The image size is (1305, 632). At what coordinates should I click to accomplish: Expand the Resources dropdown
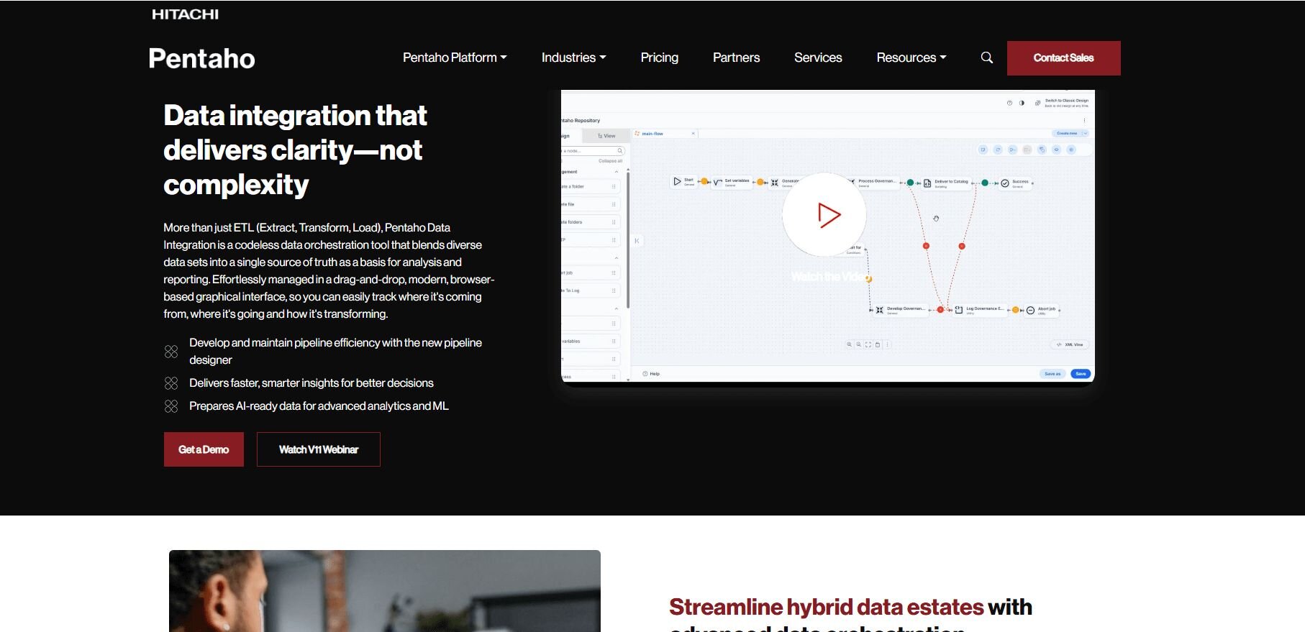coord(911,58)
